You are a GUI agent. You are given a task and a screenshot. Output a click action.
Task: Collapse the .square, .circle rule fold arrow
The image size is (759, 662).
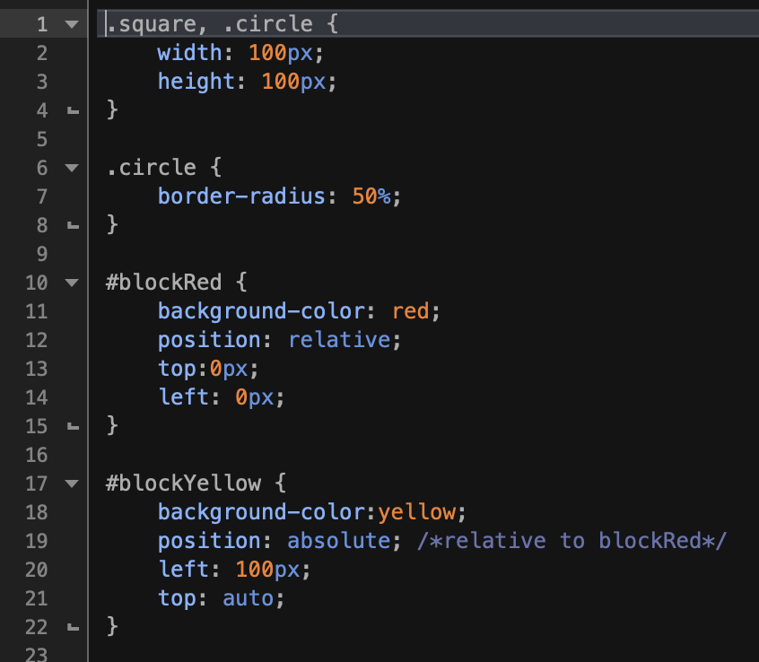[72, 24]
